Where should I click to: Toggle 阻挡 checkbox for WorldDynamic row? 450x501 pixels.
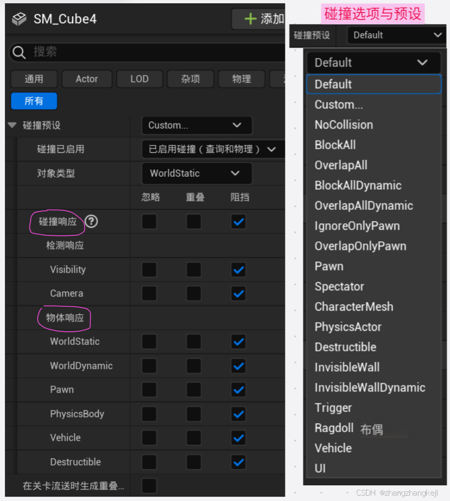pyautogui.click(x=239, y=366)
